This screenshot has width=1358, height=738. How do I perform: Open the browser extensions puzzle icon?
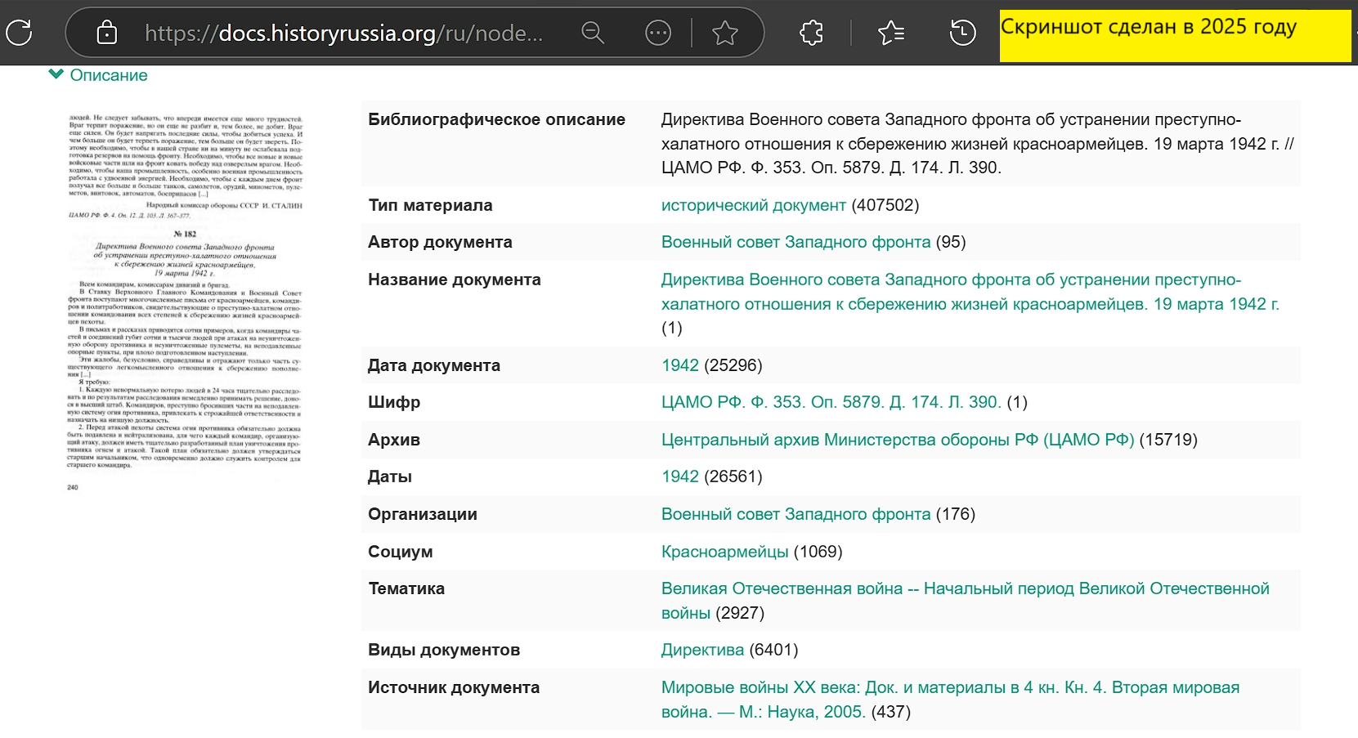[x=811, y=33]
